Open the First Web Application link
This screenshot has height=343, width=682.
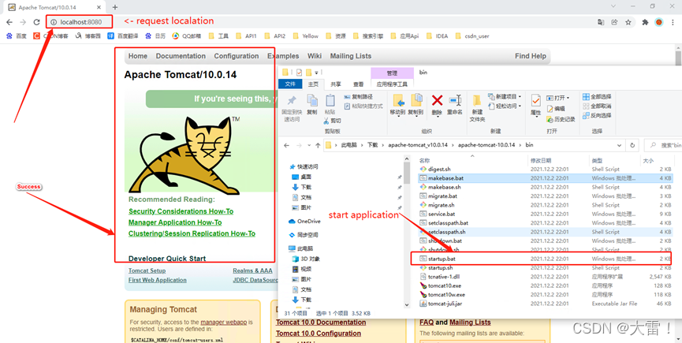(158, 280)
